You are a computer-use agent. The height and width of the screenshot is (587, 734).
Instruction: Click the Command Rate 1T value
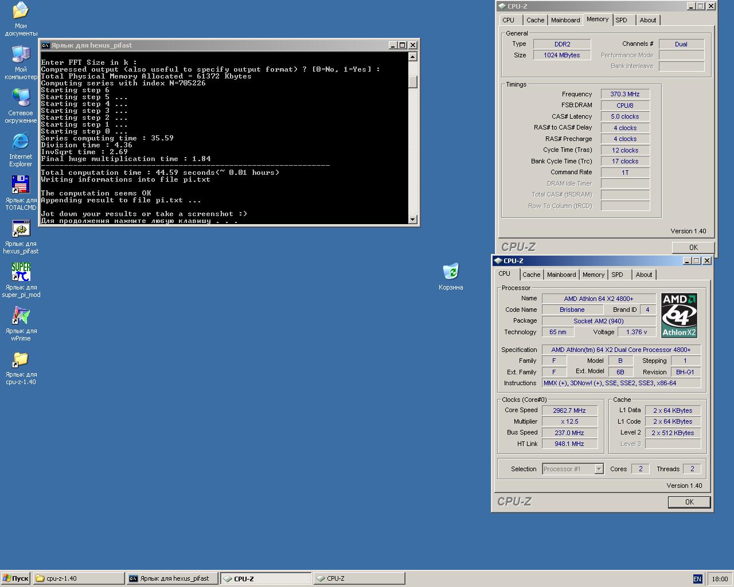pos(625,173)
